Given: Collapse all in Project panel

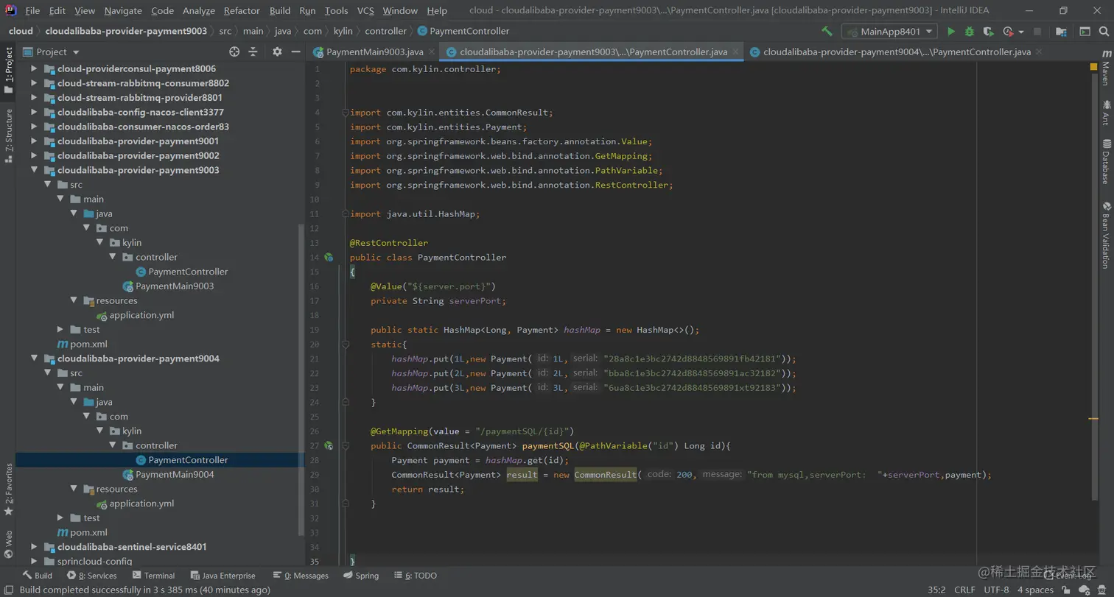Looking at the screenshot, I should (x=253, y=52).
